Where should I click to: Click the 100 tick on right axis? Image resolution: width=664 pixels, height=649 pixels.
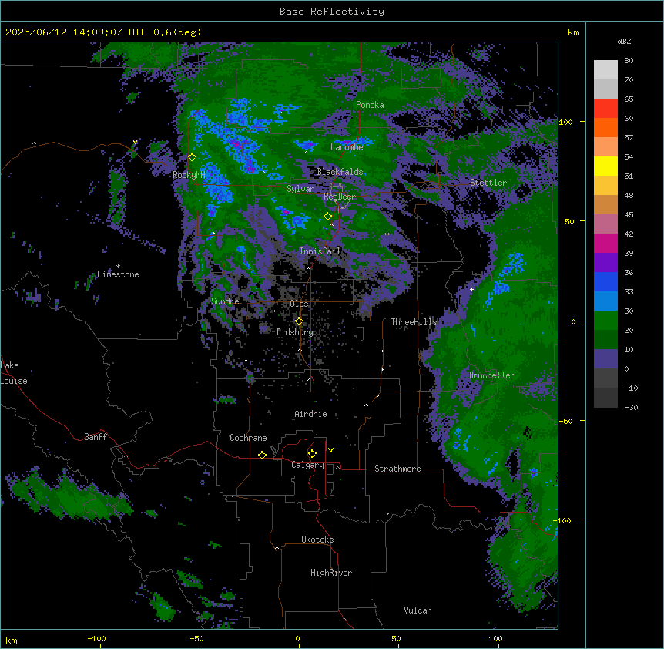pos(565,122)
